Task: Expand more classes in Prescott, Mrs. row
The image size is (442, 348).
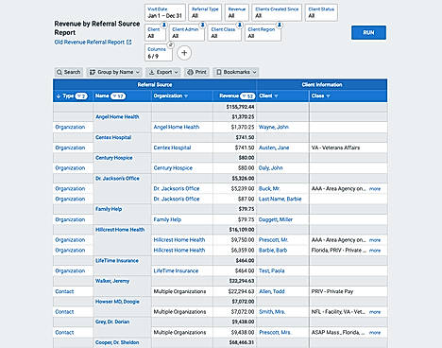Action: 375,333
